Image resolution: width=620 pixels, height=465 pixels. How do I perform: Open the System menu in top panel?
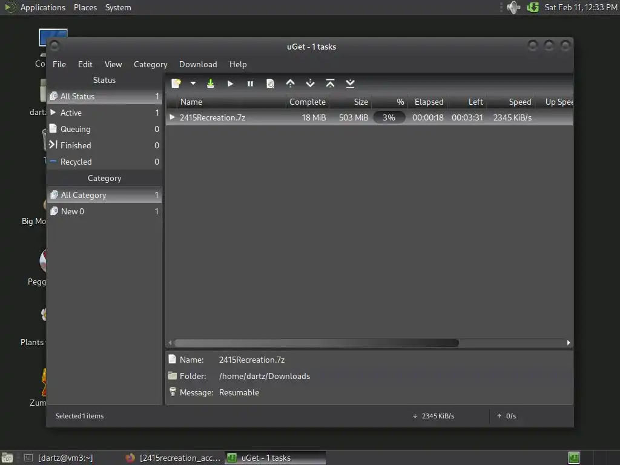[x=118, y=7]
